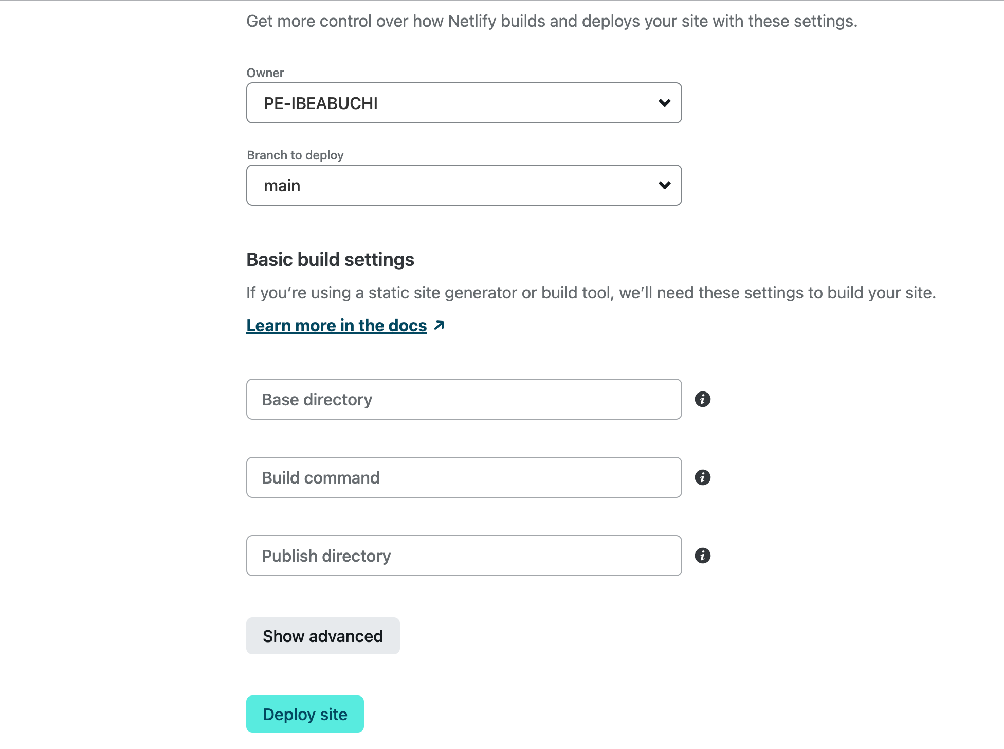
Task: Click the Basic build settings heading
Action: click(330, 260)
